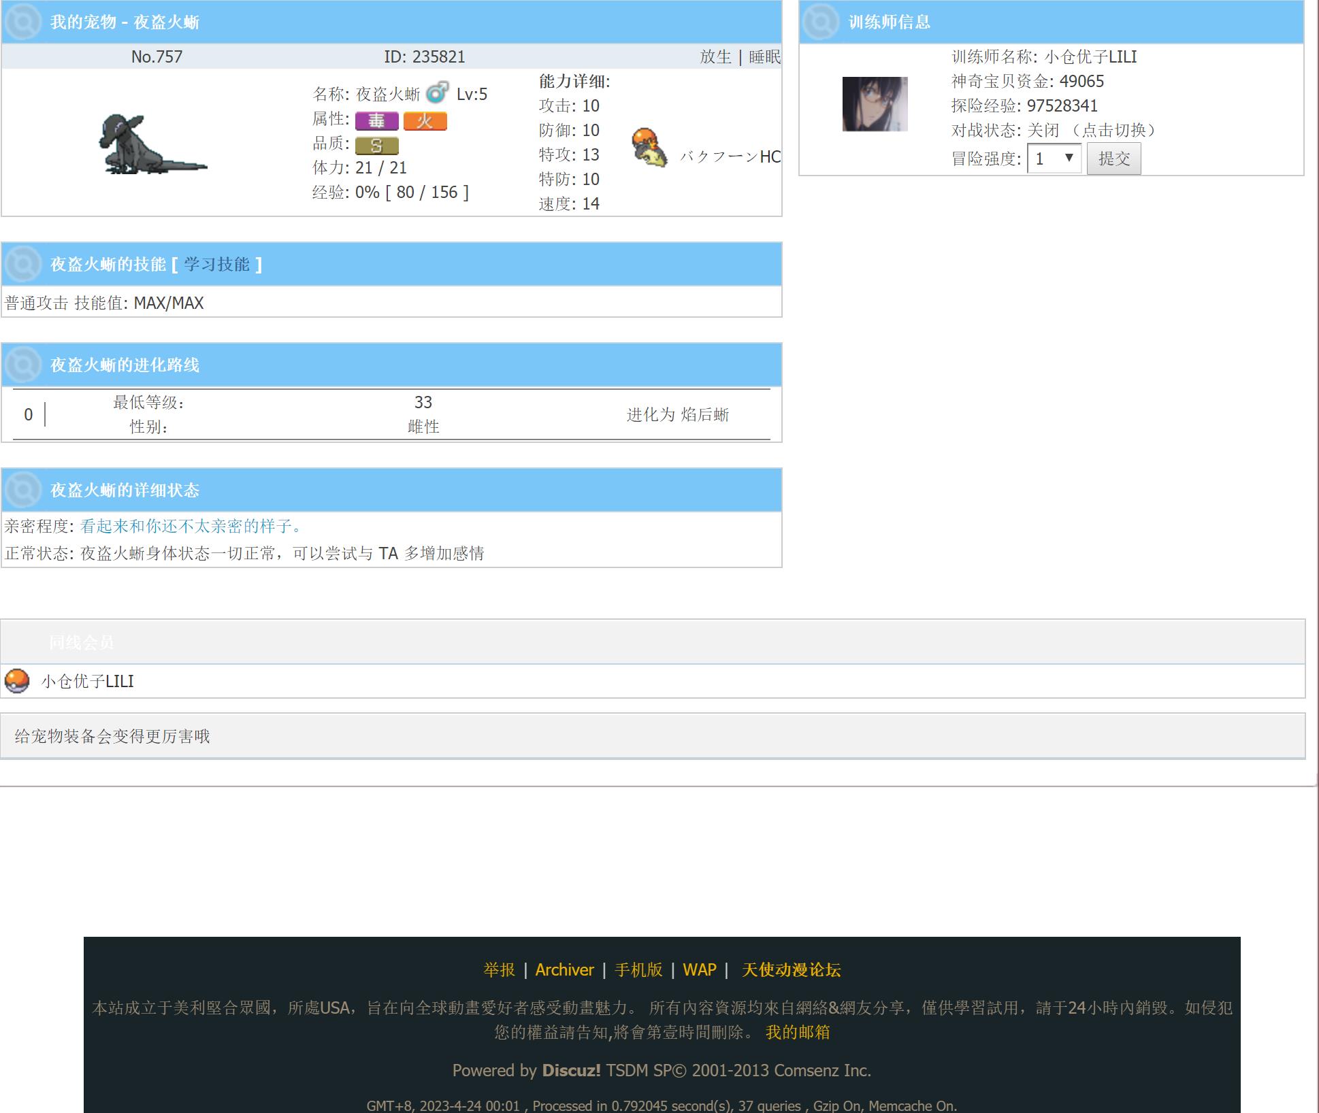Screen dimensions: 1319x1113
Task: Open the 手机版 footer link
Action: [x=638, y=969]
